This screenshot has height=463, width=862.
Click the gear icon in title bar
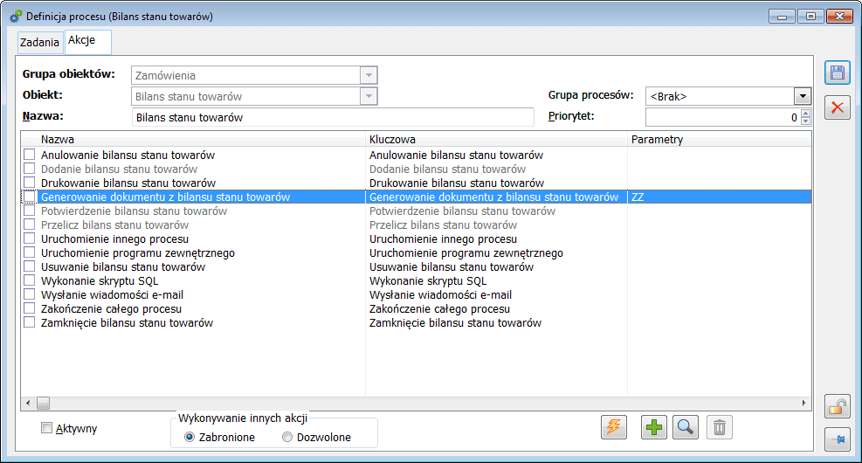16,17
